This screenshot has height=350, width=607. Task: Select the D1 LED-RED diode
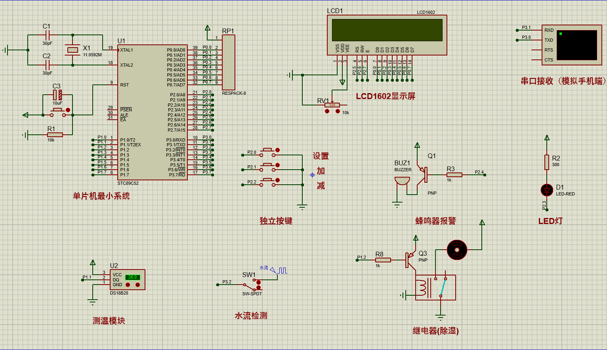point(547,190)
